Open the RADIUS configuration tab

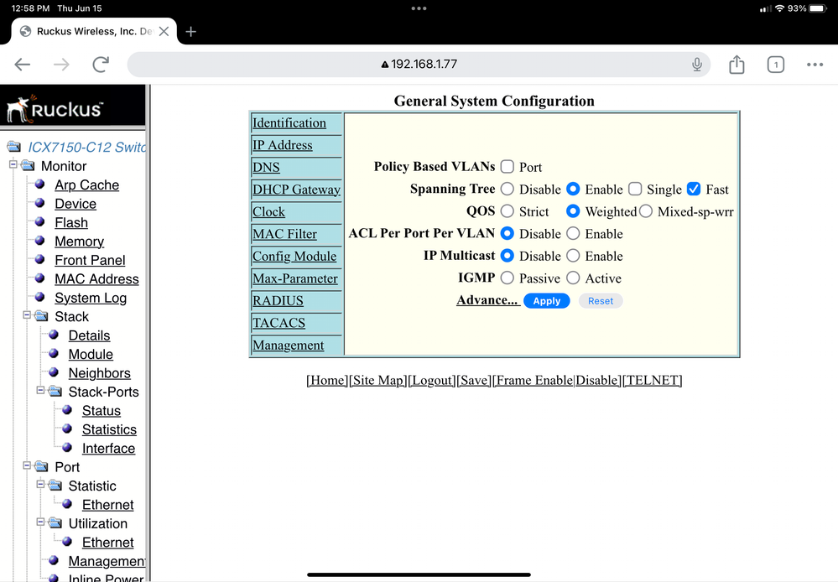(278, 300)
